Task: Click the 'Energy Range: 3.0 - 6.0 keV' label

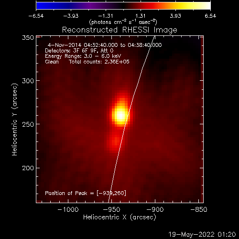Action: coord(83,56)
